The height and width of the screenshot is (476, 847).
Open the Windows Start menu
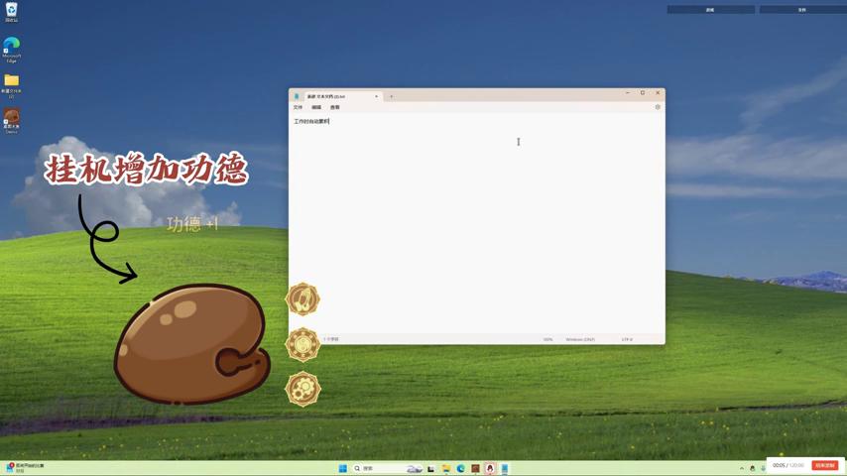[342, 468]
